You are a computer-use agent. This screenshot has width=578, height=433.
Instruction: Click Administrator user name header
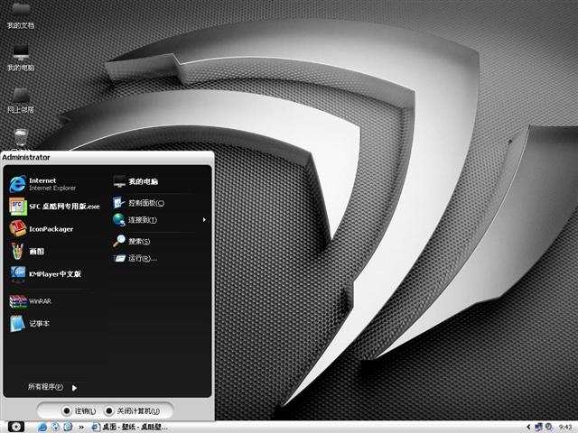[x=26, y=157]
